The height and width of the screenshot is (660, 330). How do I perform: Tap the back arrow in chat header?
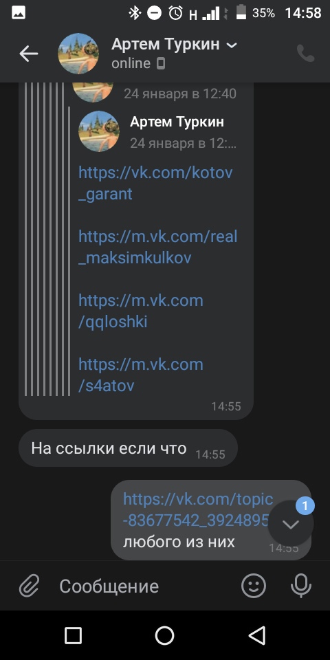[x=29, y=54]
